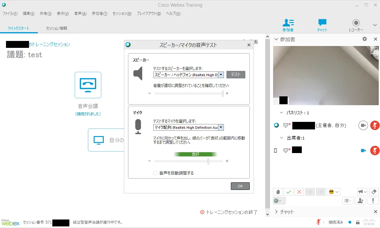
Task: Open the microphone device dropdown
Action: [221, 128]
